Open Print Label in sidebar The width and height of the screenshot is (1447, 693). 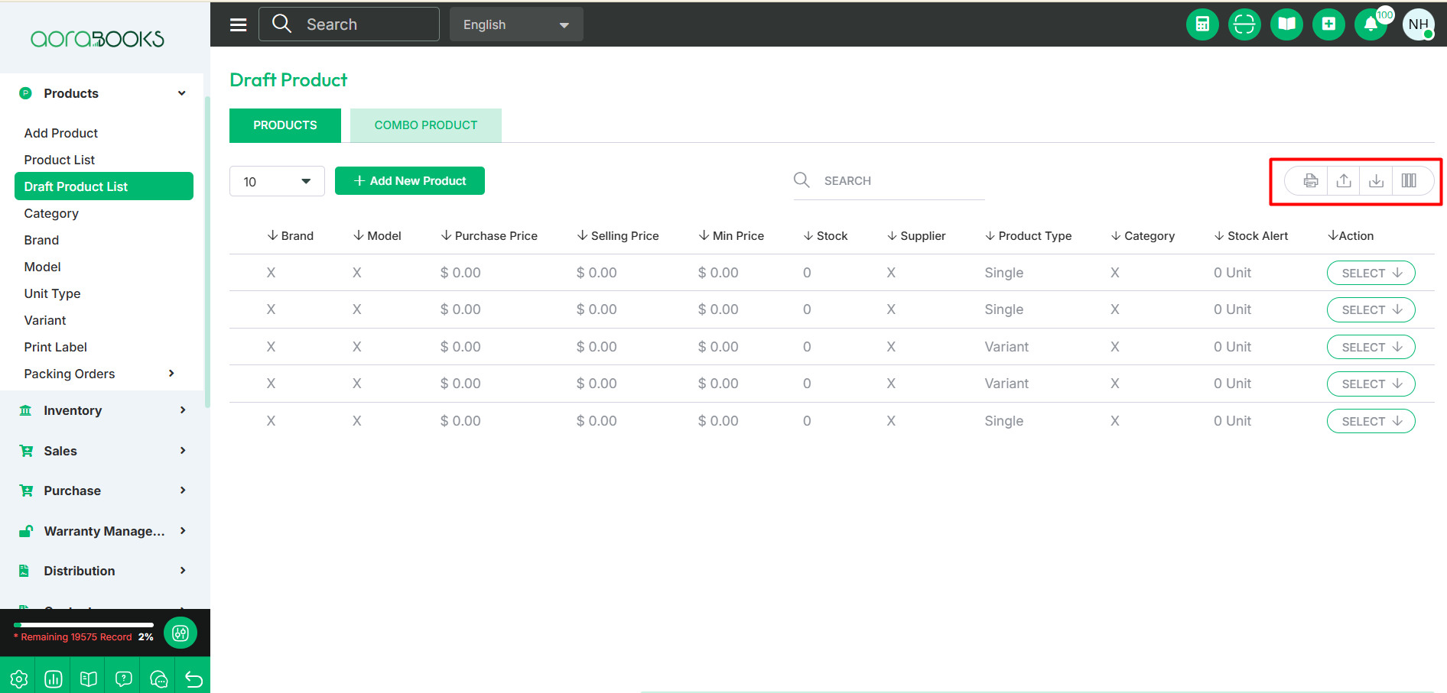click(x=56, y=347)
